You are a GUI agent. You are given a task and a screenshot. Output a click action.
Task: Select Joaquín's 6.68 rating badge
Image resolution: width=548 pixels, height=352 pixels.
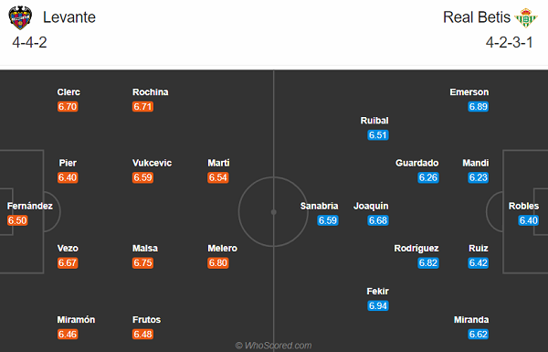point(378,220)
